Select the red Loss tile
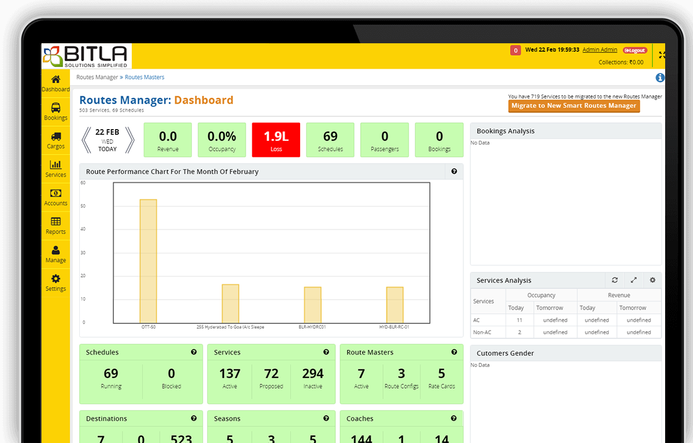The width and height of the screenshot is (693, 443). pyautogui.click(x=276, y=140)
